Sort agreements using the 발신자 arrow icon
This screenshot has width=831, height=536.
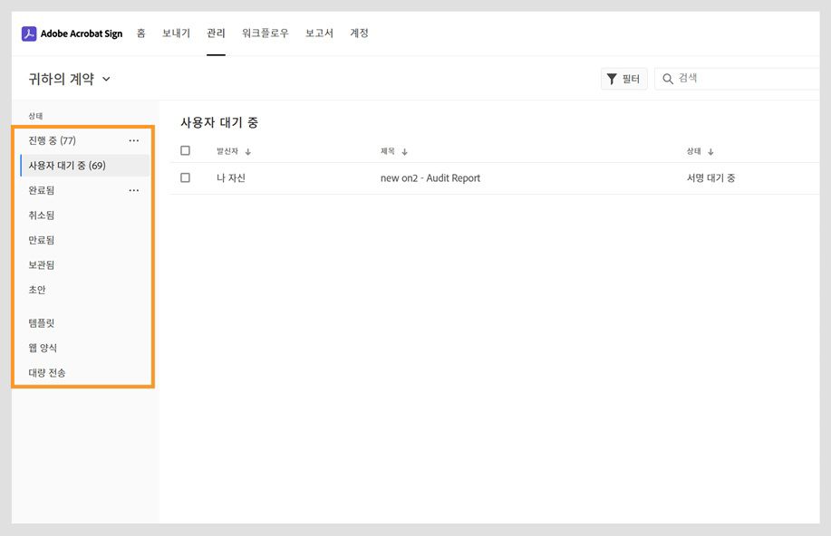coord(245,151)
